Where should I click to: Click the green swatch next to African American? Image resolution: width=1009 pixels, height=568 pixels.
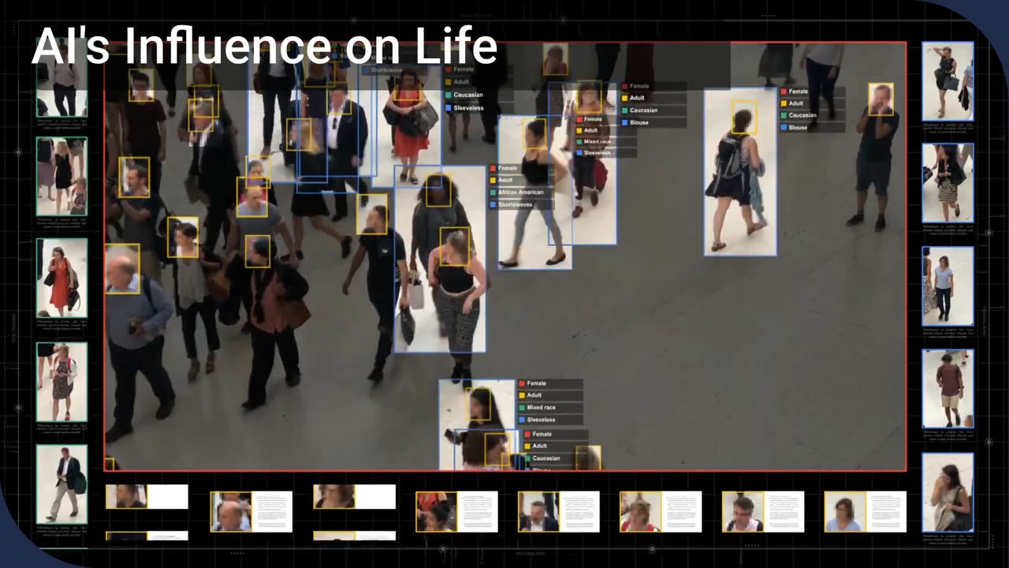(492, 192)
